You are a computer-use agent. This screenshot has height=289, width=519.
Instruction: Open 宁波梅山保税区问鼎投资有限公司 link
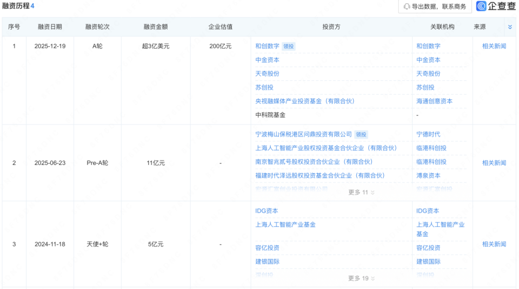point(303,134)
